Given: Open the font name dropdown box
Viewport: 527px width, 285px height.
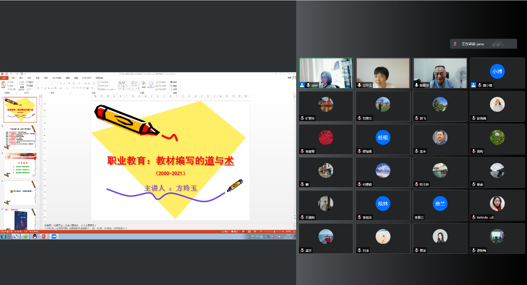Looking at the screenshot, I should point(44,83).
